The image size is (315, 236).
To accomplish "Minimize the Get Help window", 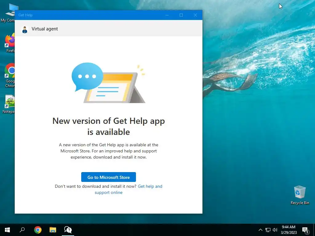I will 167,15.
